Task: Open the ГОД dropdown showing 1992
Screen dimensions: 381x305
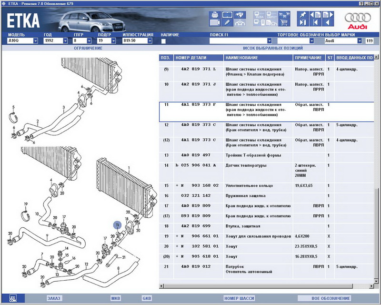Action: pyautogui.click(x=65, y=41)
